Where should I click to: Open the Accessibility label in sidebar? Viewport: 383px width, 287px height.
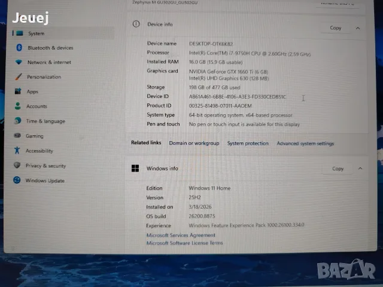pos(39,151)
